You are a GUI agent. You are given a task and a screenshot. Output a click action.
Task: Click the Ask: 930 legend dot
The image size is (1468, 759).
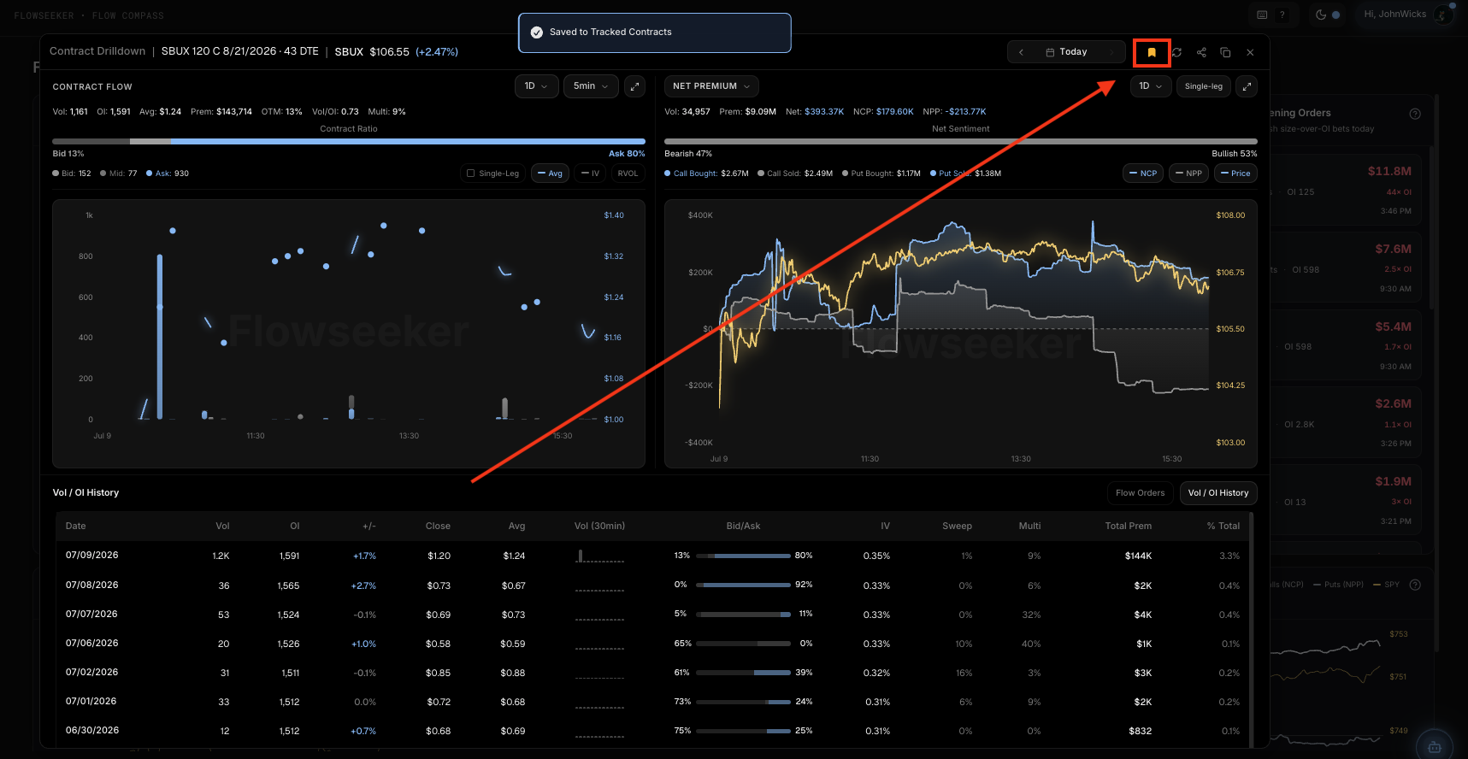tap(149, 174)
